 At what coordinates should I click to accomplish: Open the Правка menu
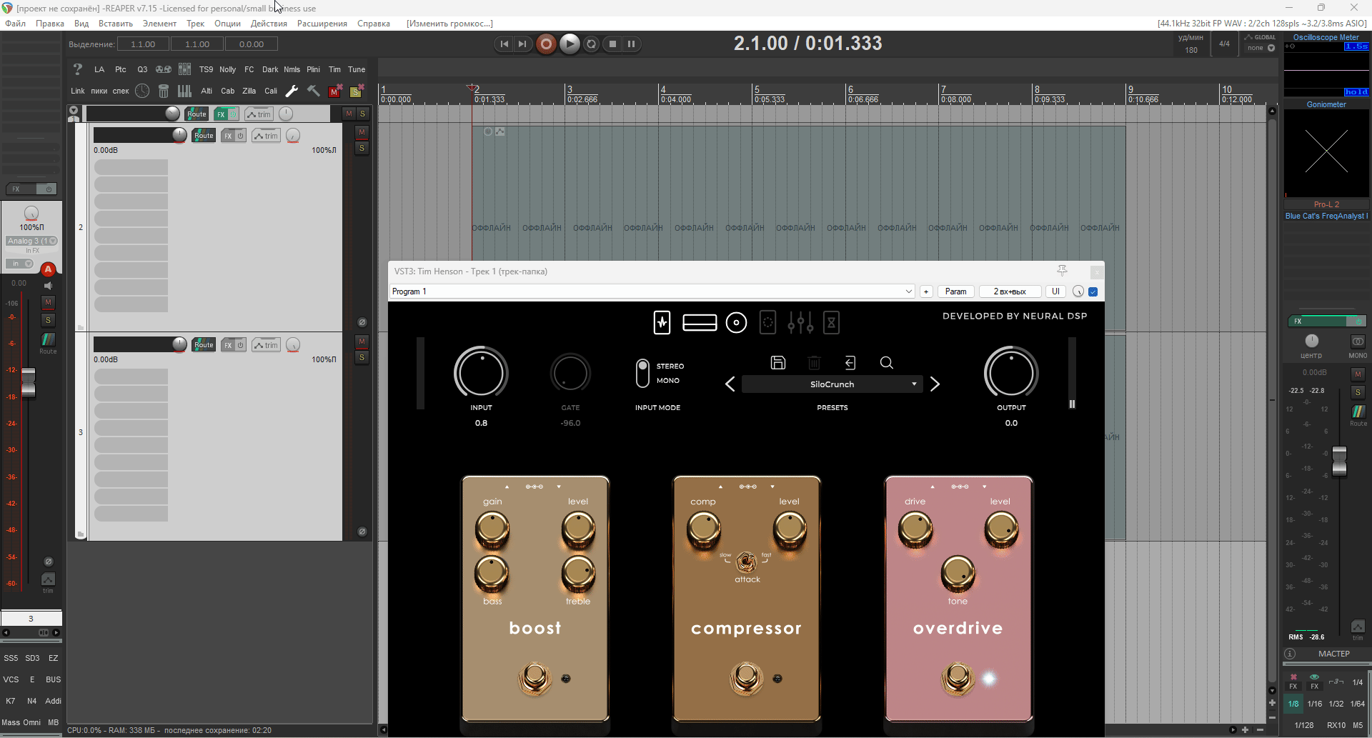coord(50,24)
